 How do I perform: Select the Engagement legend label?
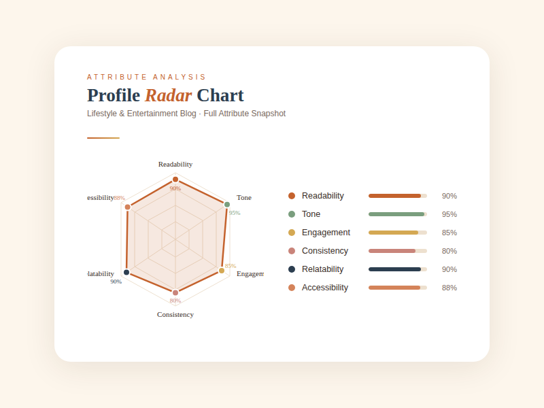[x=326, y=233]
